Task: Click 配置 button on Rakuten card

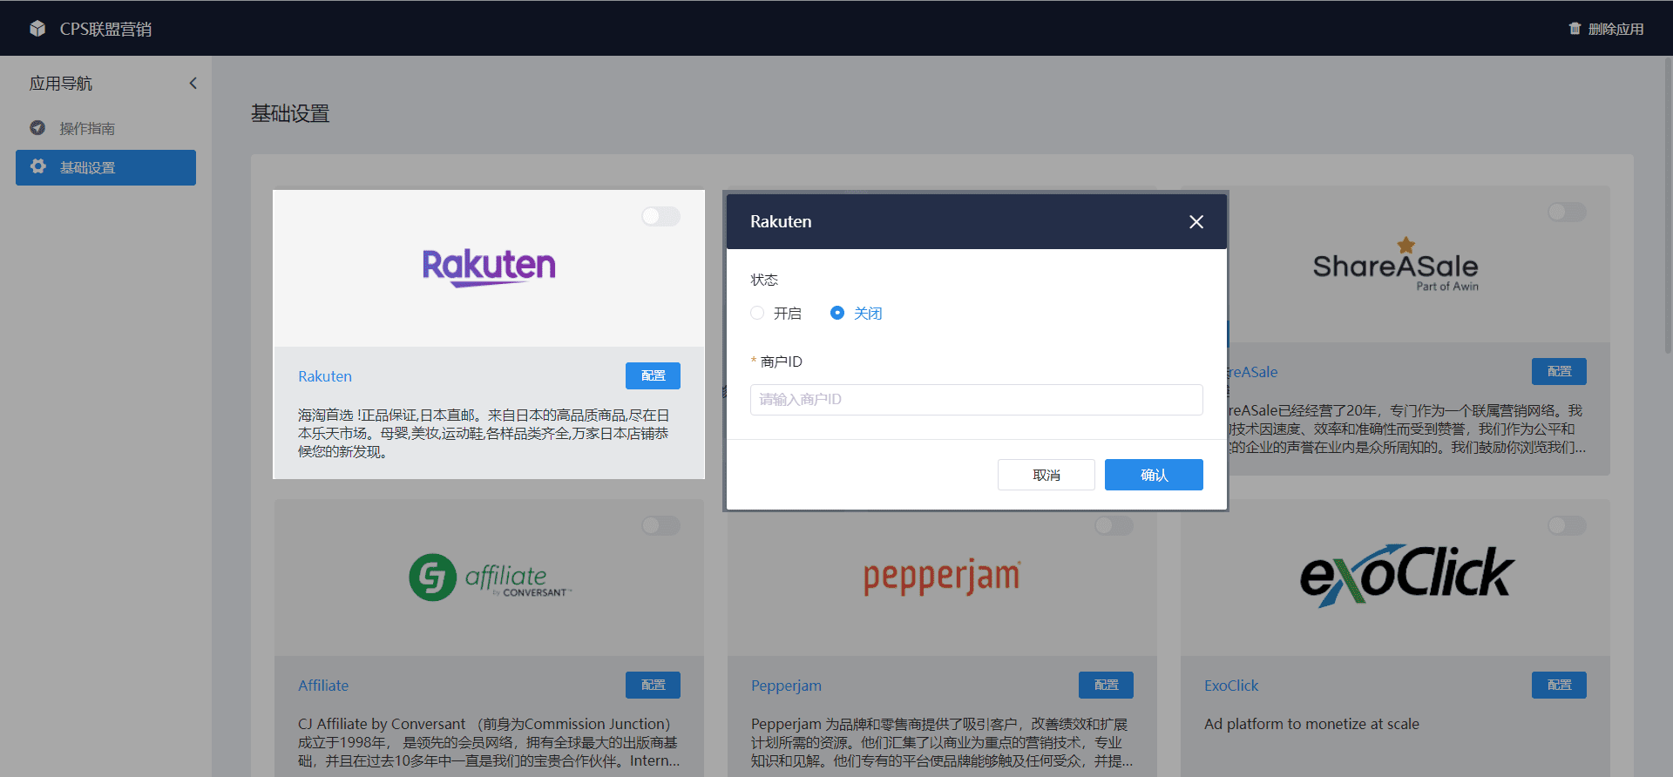Action: pos(653,375)
